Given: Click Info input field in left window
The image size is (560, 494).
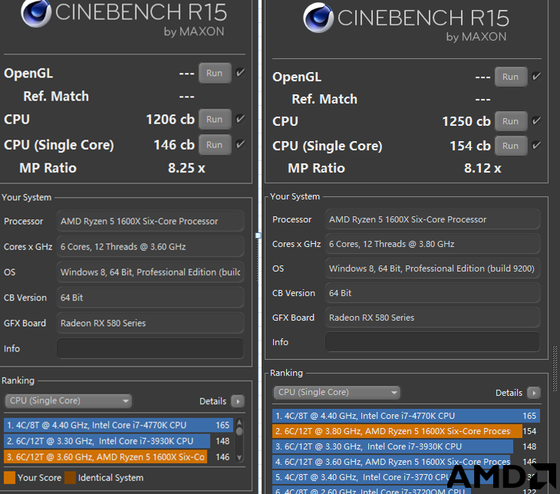Looking at the screenshot, I should tap(150, 348).
